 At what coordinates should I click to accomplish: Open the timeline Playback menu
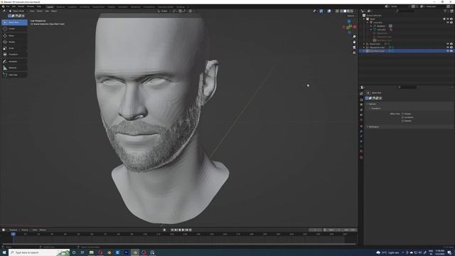(14, 230)
